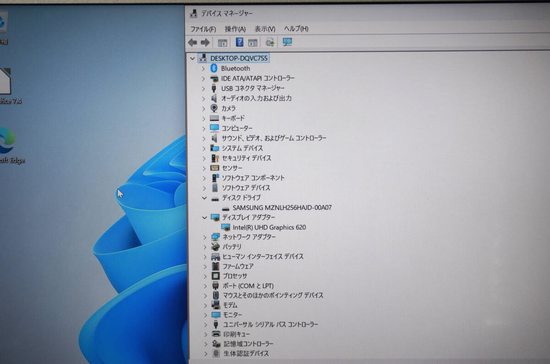Select the mouse icon for マウスとそのほかのポインティング デバイス

pos(215,295)
